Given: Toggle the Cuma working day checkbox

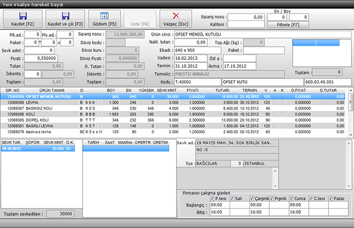Looking at the screenshot, I should [291, 199].
